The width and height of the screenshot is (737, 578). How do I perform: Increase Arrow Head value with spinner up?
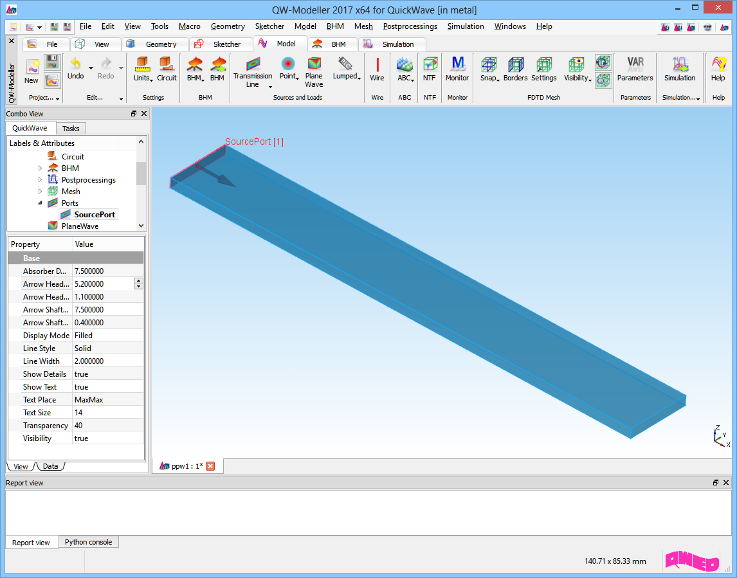click(139, 281)
